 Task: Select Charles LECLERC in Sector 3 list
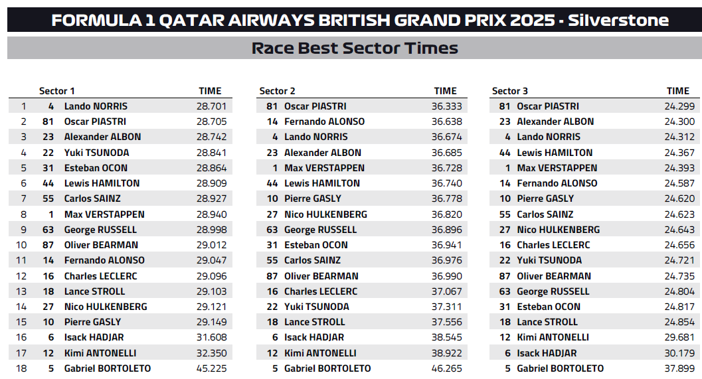click(553, 245)
